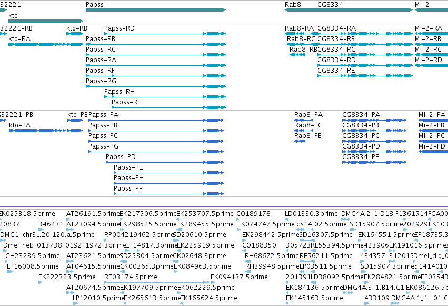448x306 pixels.
Task: Select the Papss-PF protein label
Action: [x=128, y=189]
